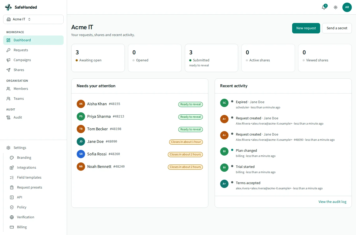Open the Awaiting open stat card
Viewport: 356px width, 235px height.
click(98, 58)
